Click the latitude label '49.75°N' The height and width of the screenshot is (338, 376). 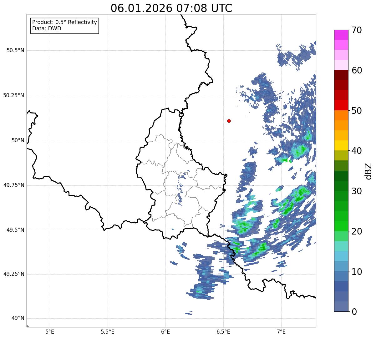tap(14, 185)
